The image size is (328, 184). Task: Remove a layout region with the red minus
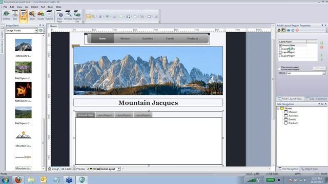(322, 47)
